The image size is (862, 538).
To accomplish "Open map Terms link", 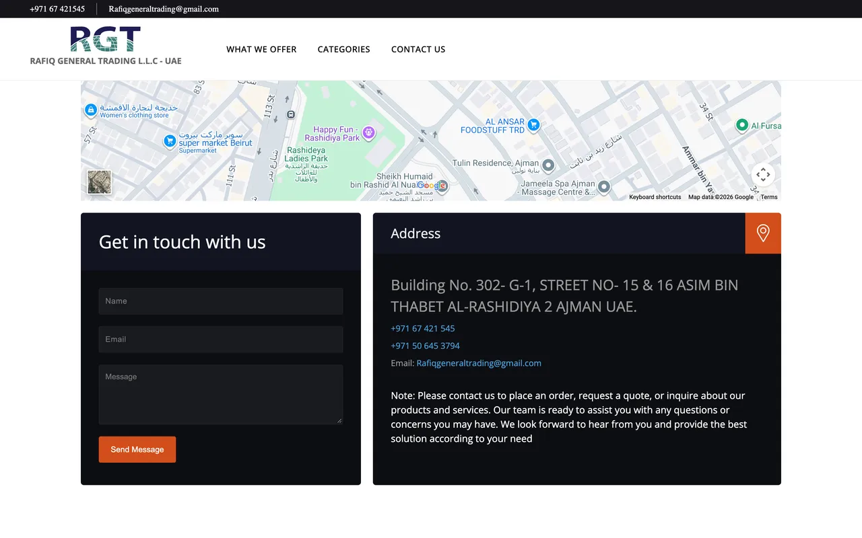I will click(x=769, y=197).
